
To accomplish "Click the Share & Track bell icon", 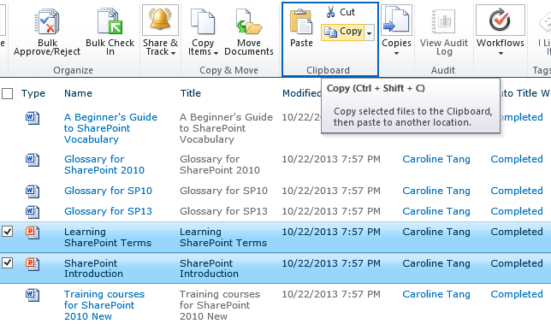I will [x=160, y=20].
